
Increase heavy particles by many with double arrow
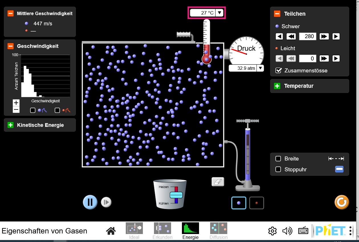click(324, 36)
